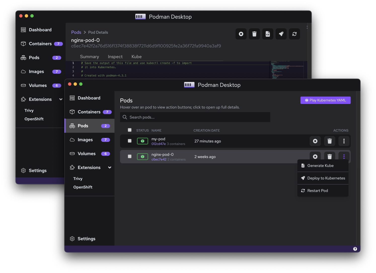
Task: Stop the nginx-pod-0 pod in front window
Action: click(315, 156)
